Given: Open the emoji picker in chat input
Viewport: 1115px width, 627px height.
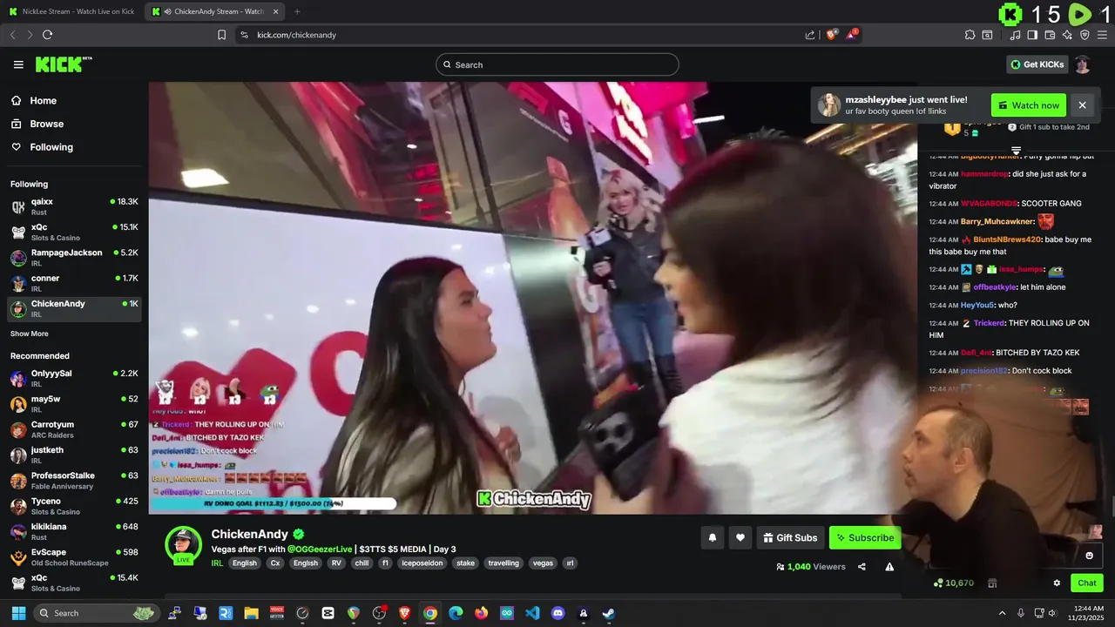Looking at the screenshot, I should click(1089, 556).
